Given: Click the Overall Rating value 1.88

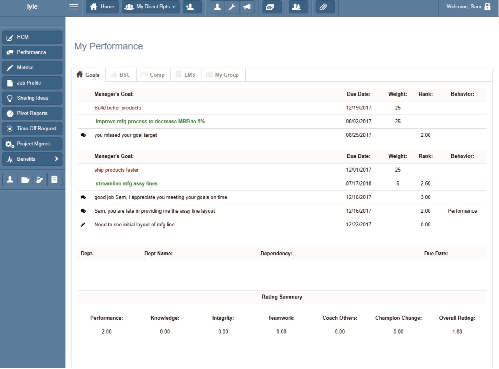Looking at the screenshot, I should coord(457,332).
